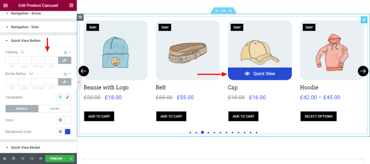Image resolution: width=370 pixels, height=164 pixels.
Task: Open the page Settings gear icon
Action: pyautogui.click(x=4, y=159)
